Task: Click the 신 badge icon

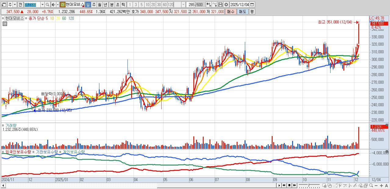Action: click(x=63, y=5)
